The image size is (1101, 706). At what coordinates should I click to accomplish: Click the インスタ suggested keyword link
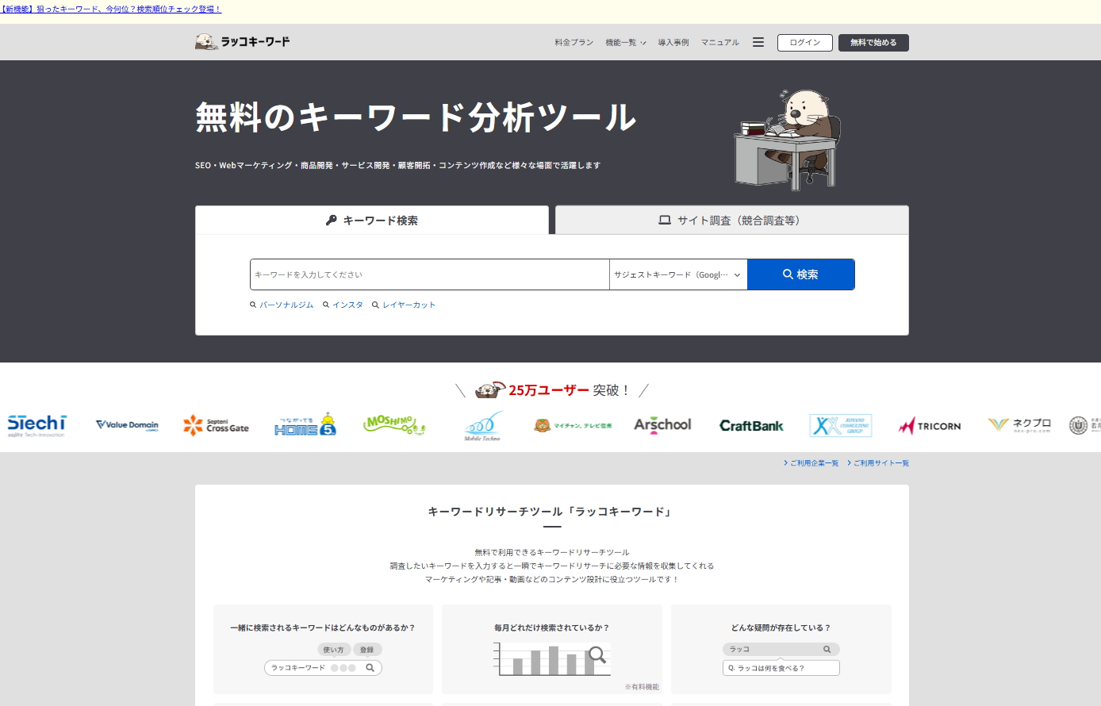click(347, 305)
